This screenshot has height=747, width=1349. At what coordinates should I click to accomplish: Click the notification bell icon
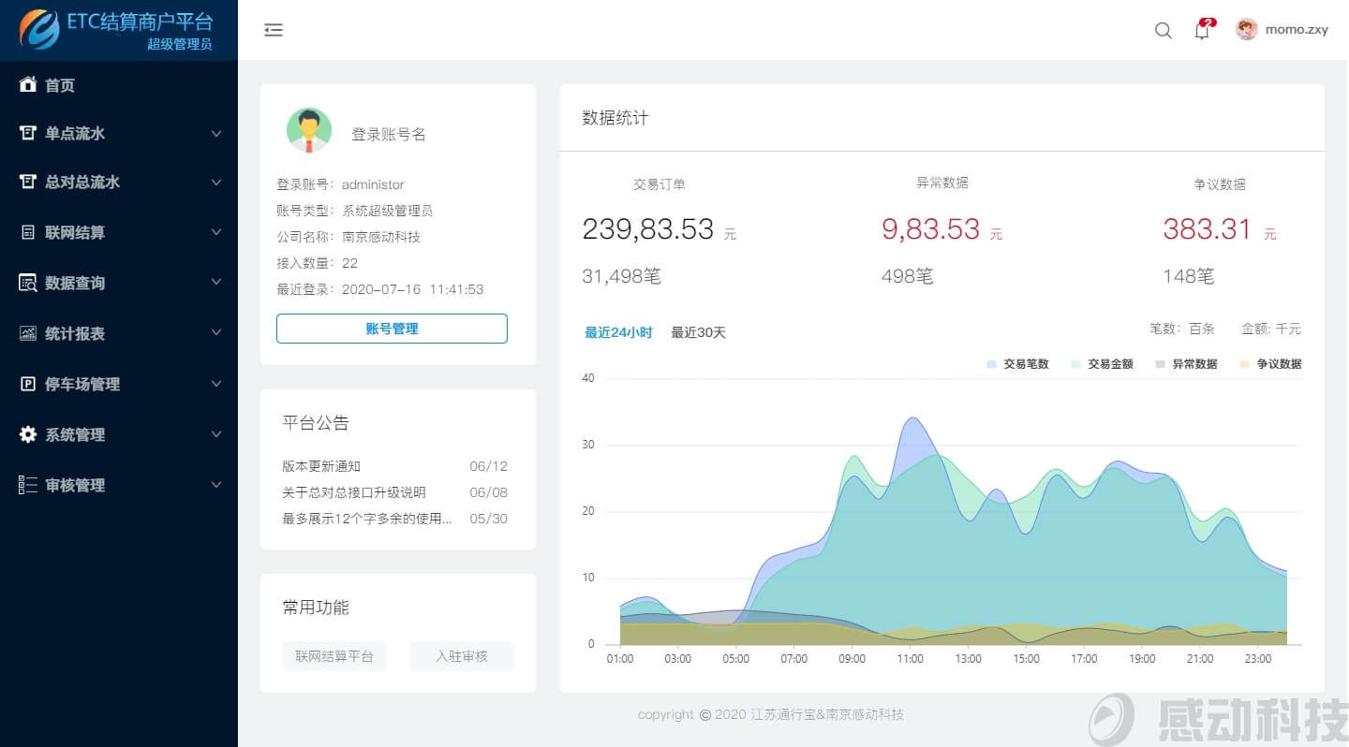pyautogui.click(x=1201, y=31)
